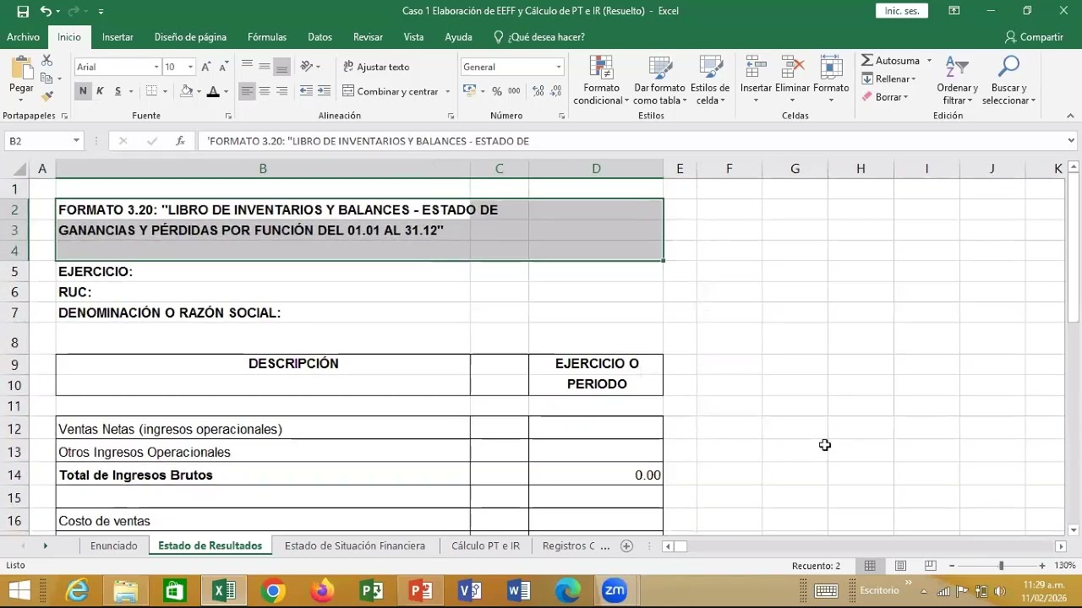The image size is (1082, 608).
Task: Click the zoom slider handle
Action: click(x=1001, y=566)
